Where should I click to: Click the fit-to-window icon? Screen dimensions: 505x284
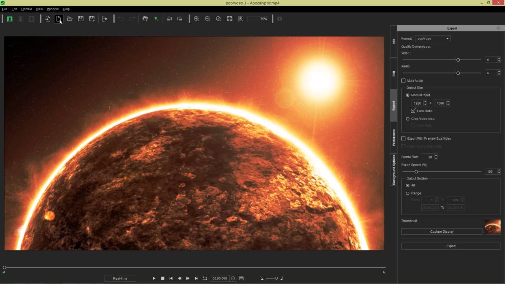coord(229,19)
